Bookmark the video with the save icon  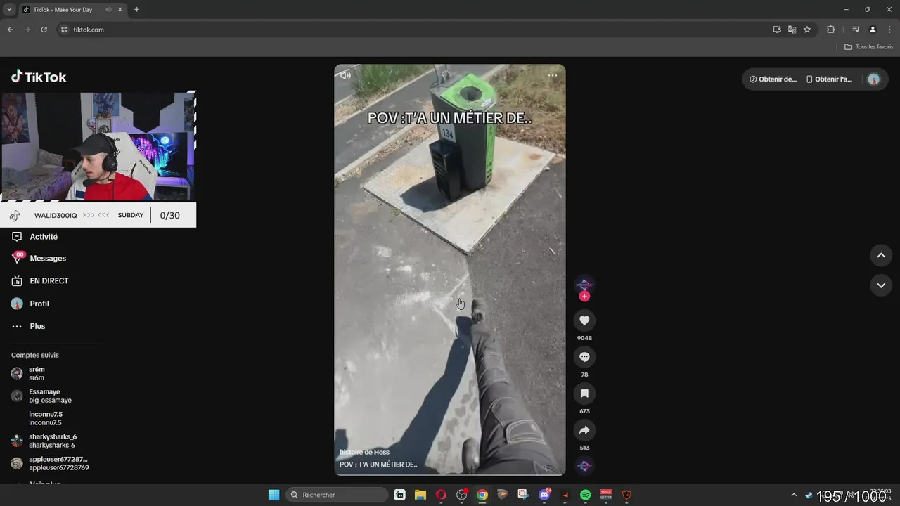(584, 394)
